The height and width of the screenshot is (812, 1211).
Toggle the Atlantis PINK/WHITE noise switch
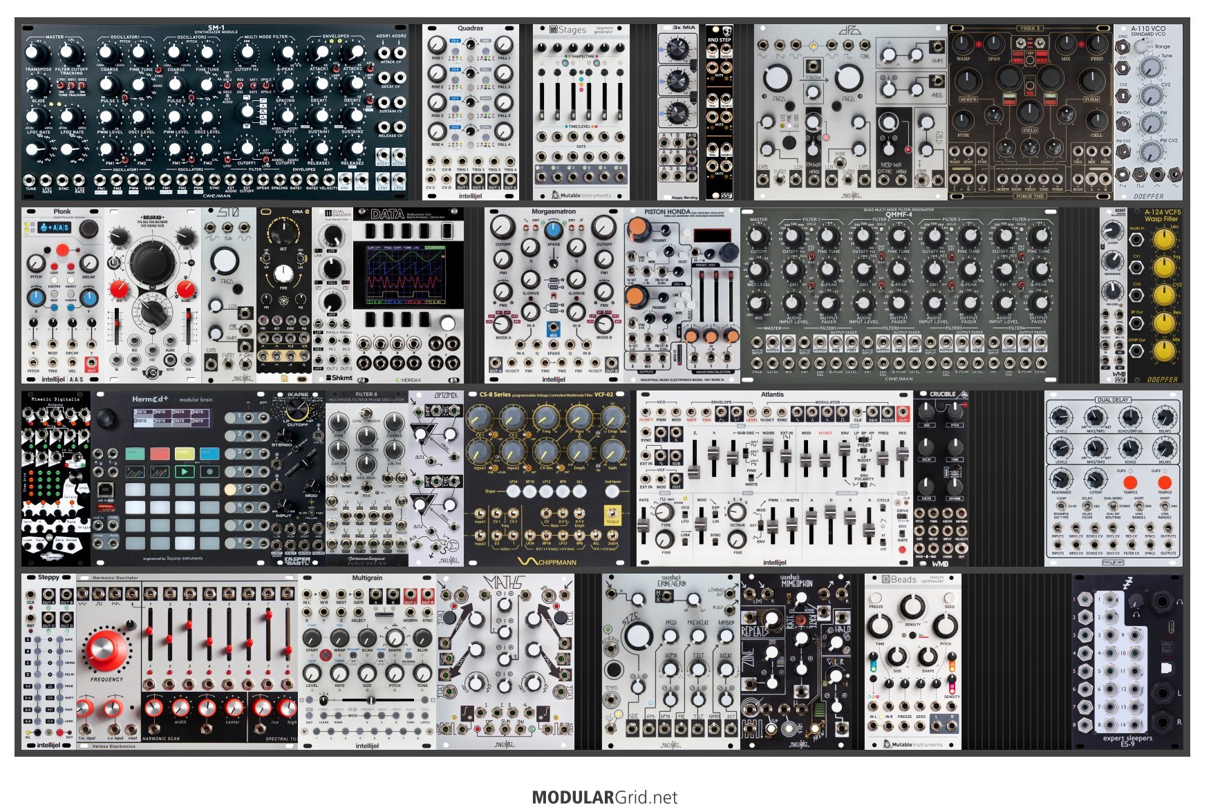(x=751, y=478)
